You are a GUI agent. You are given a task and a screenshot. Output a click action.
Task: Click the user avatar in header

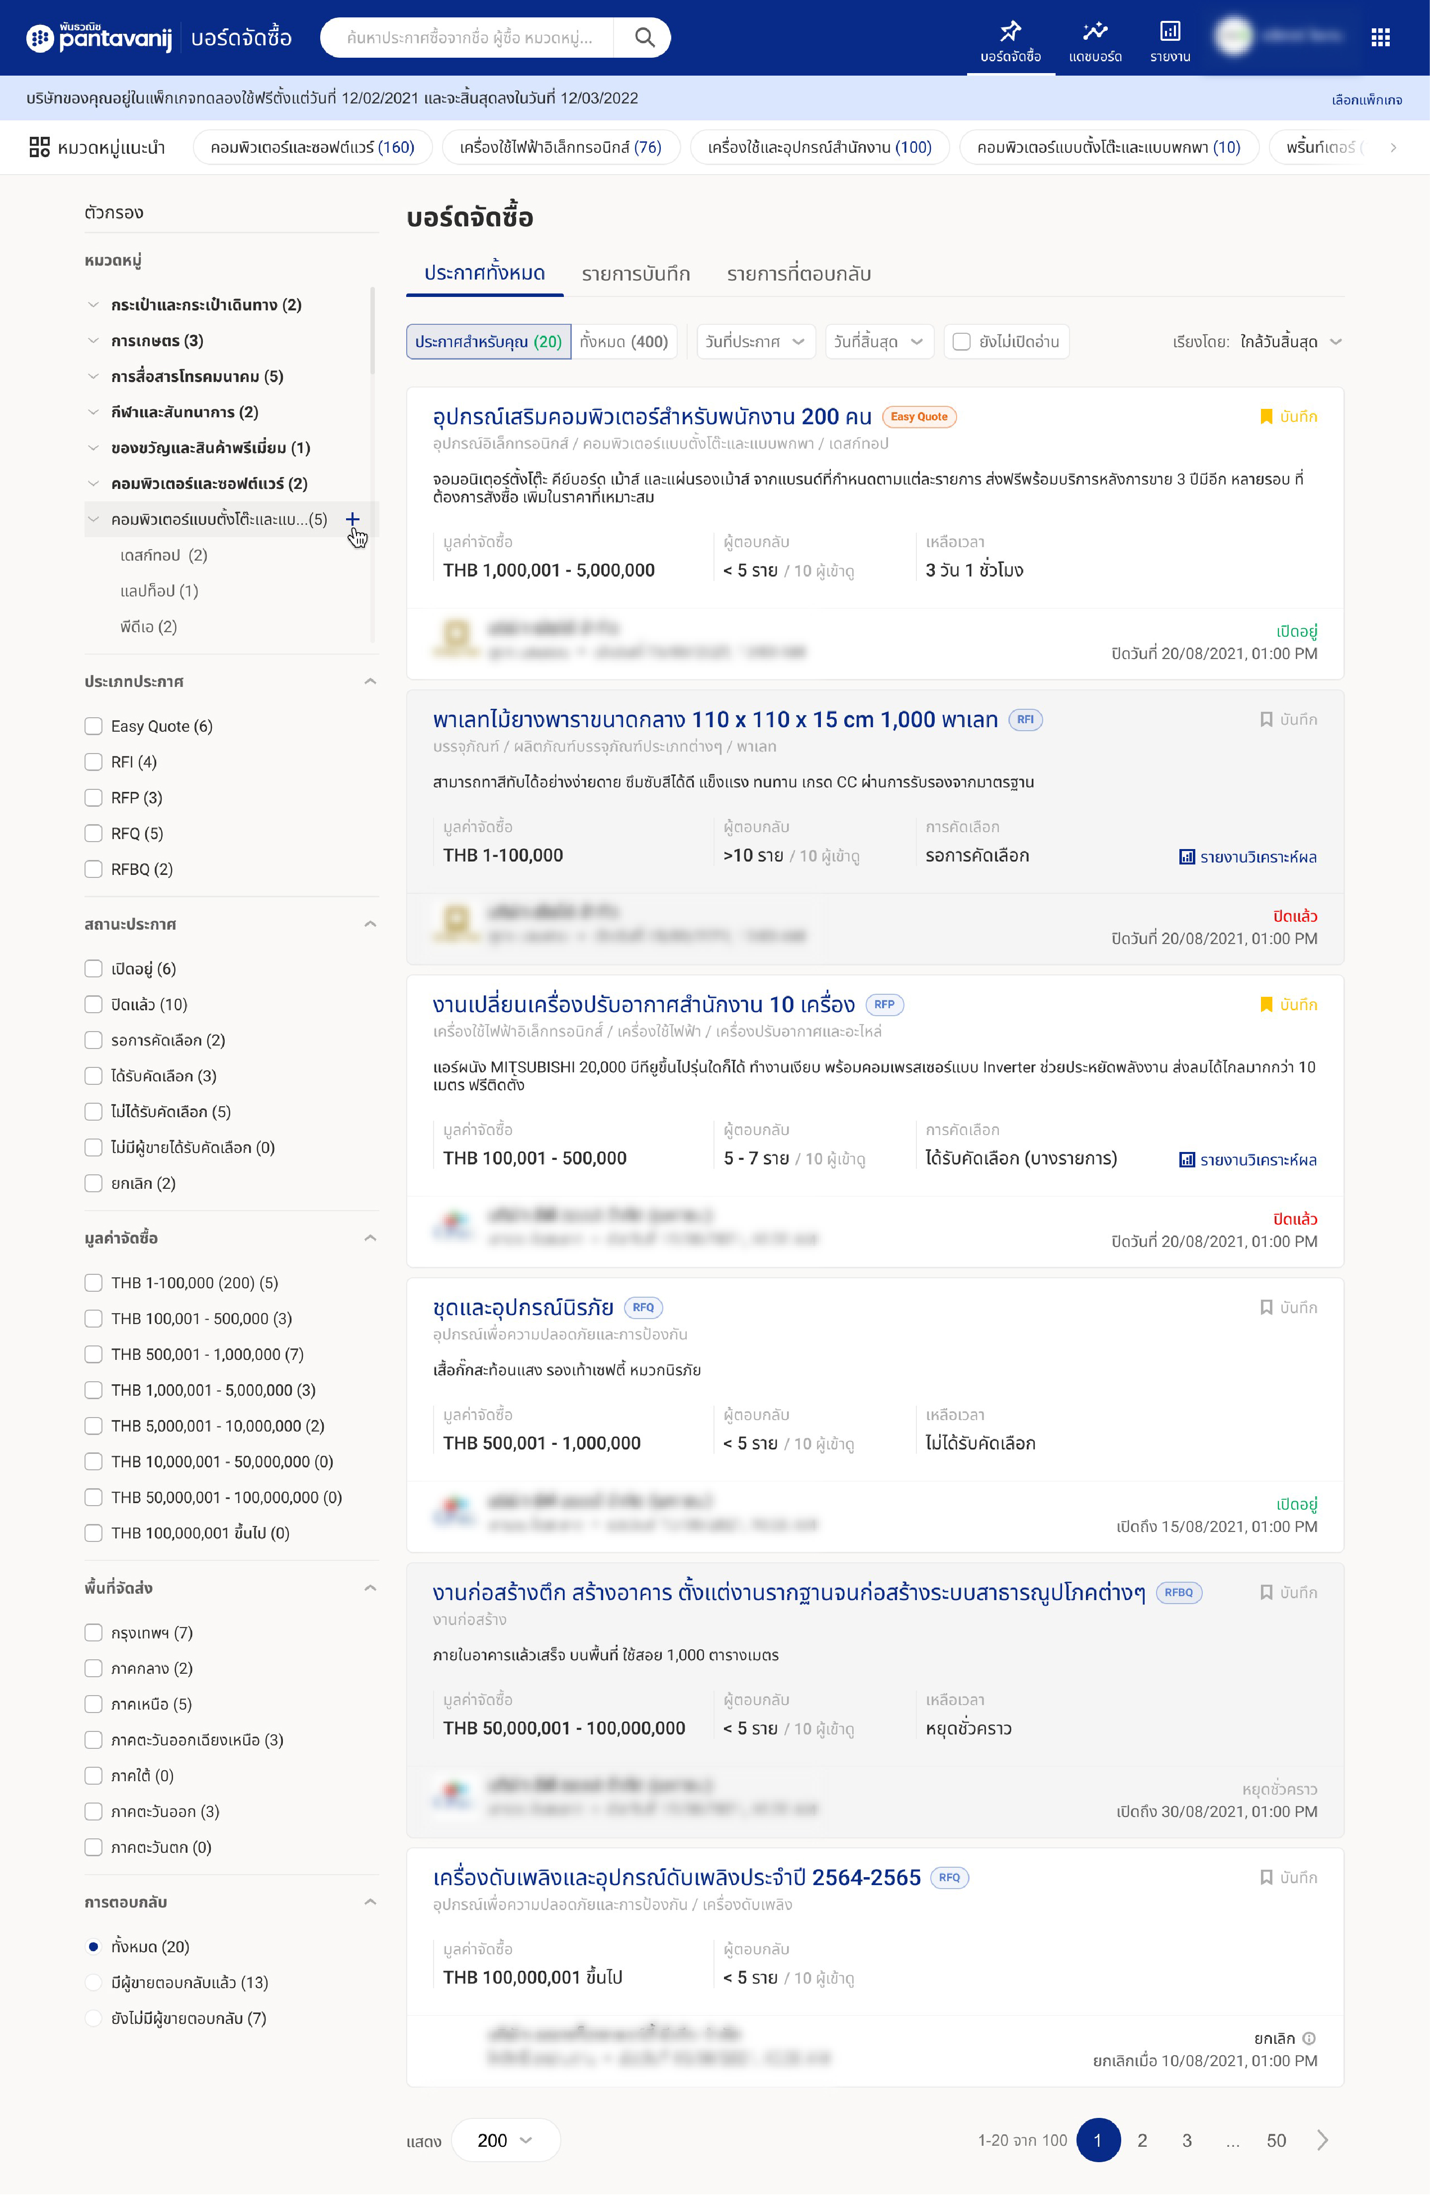tap(1234, 37)
